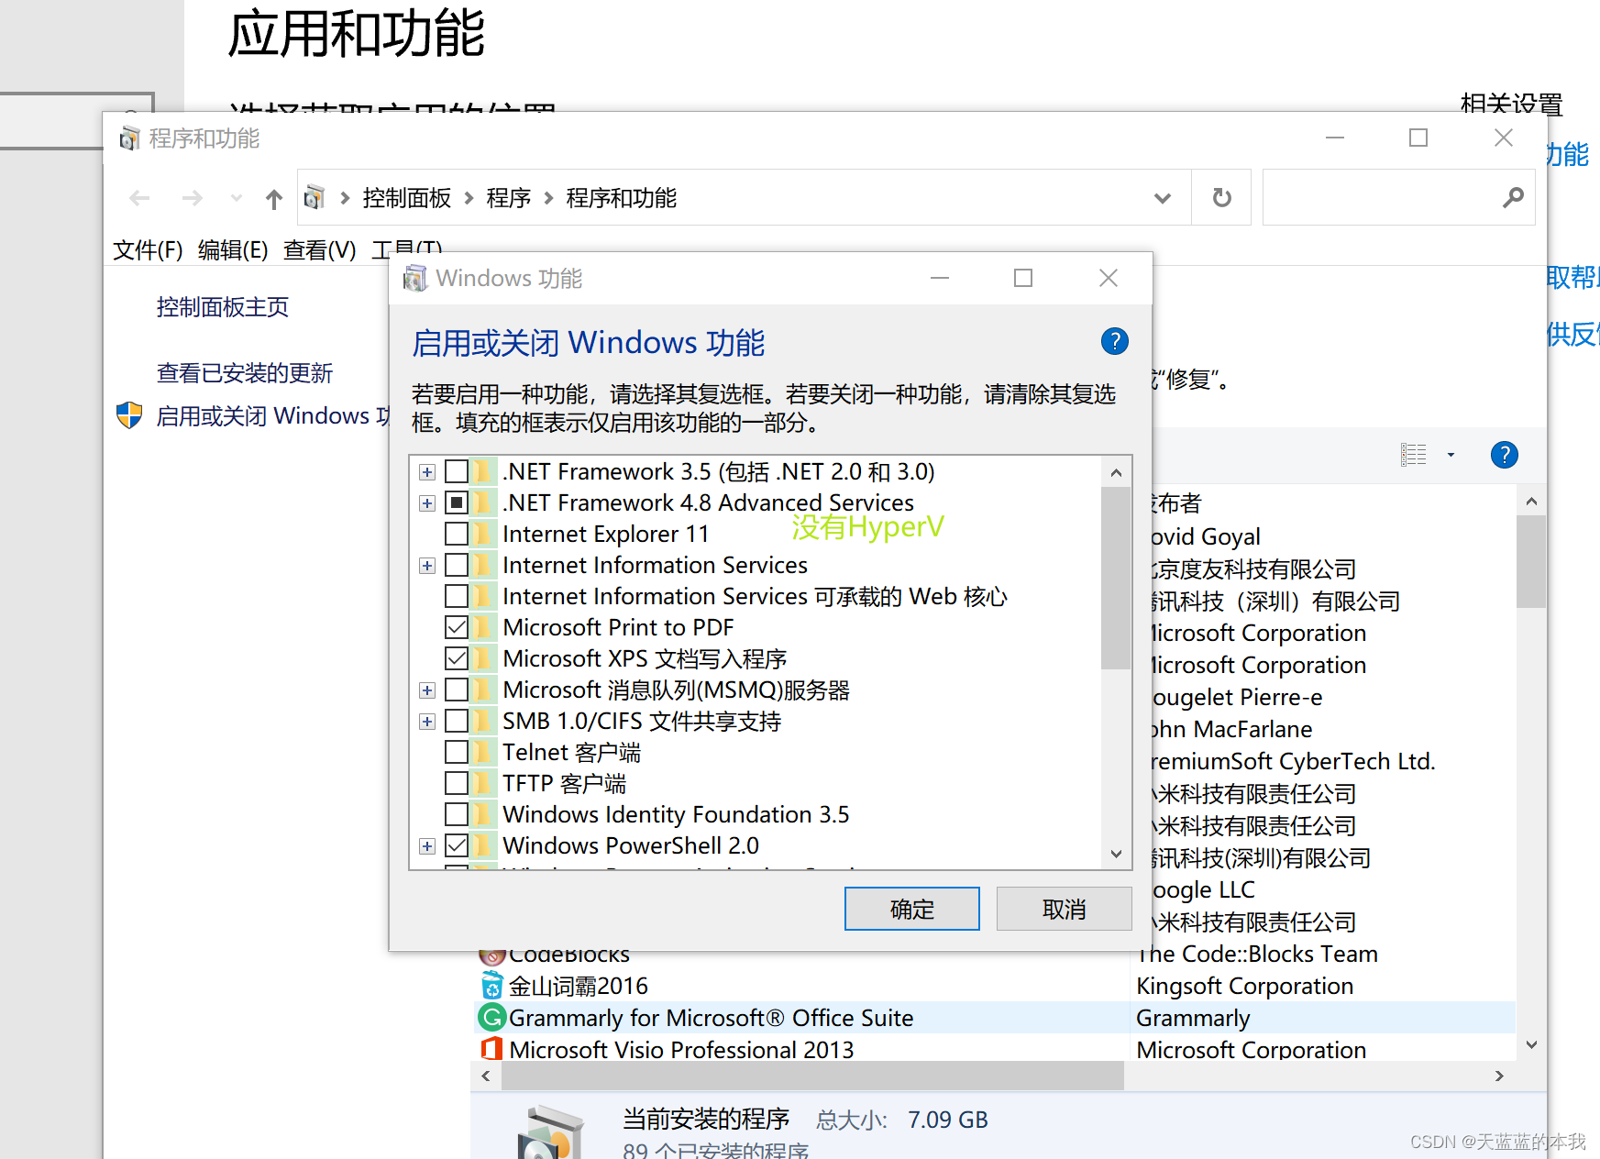The height and width of the screenshot is (1159, 1600).
Task: Click the programs list vertical scrollbar thumb
Action: click(1531, 561)
